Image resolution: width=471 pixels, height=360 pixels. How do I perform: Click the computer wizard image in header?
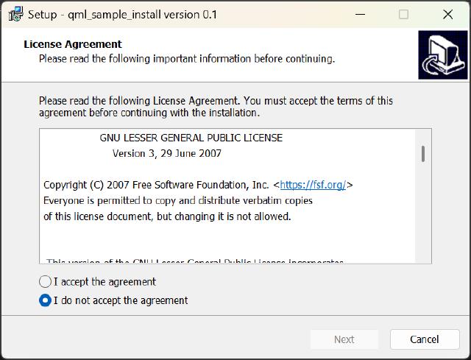441,55
